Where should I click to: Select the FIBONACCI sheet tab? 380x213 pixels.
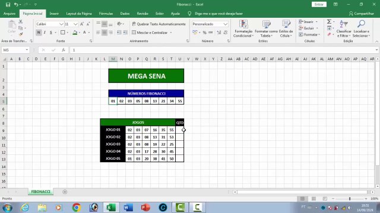(40, 192)
